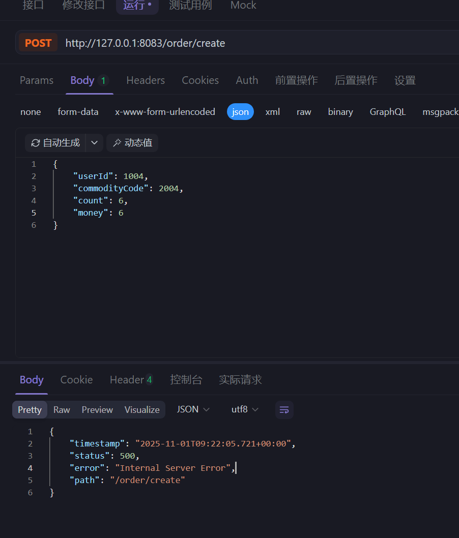This screenshot has width=459, height=538.
Task: Toggle the word wrap icon in response toolbar
Action: point(284,410)
